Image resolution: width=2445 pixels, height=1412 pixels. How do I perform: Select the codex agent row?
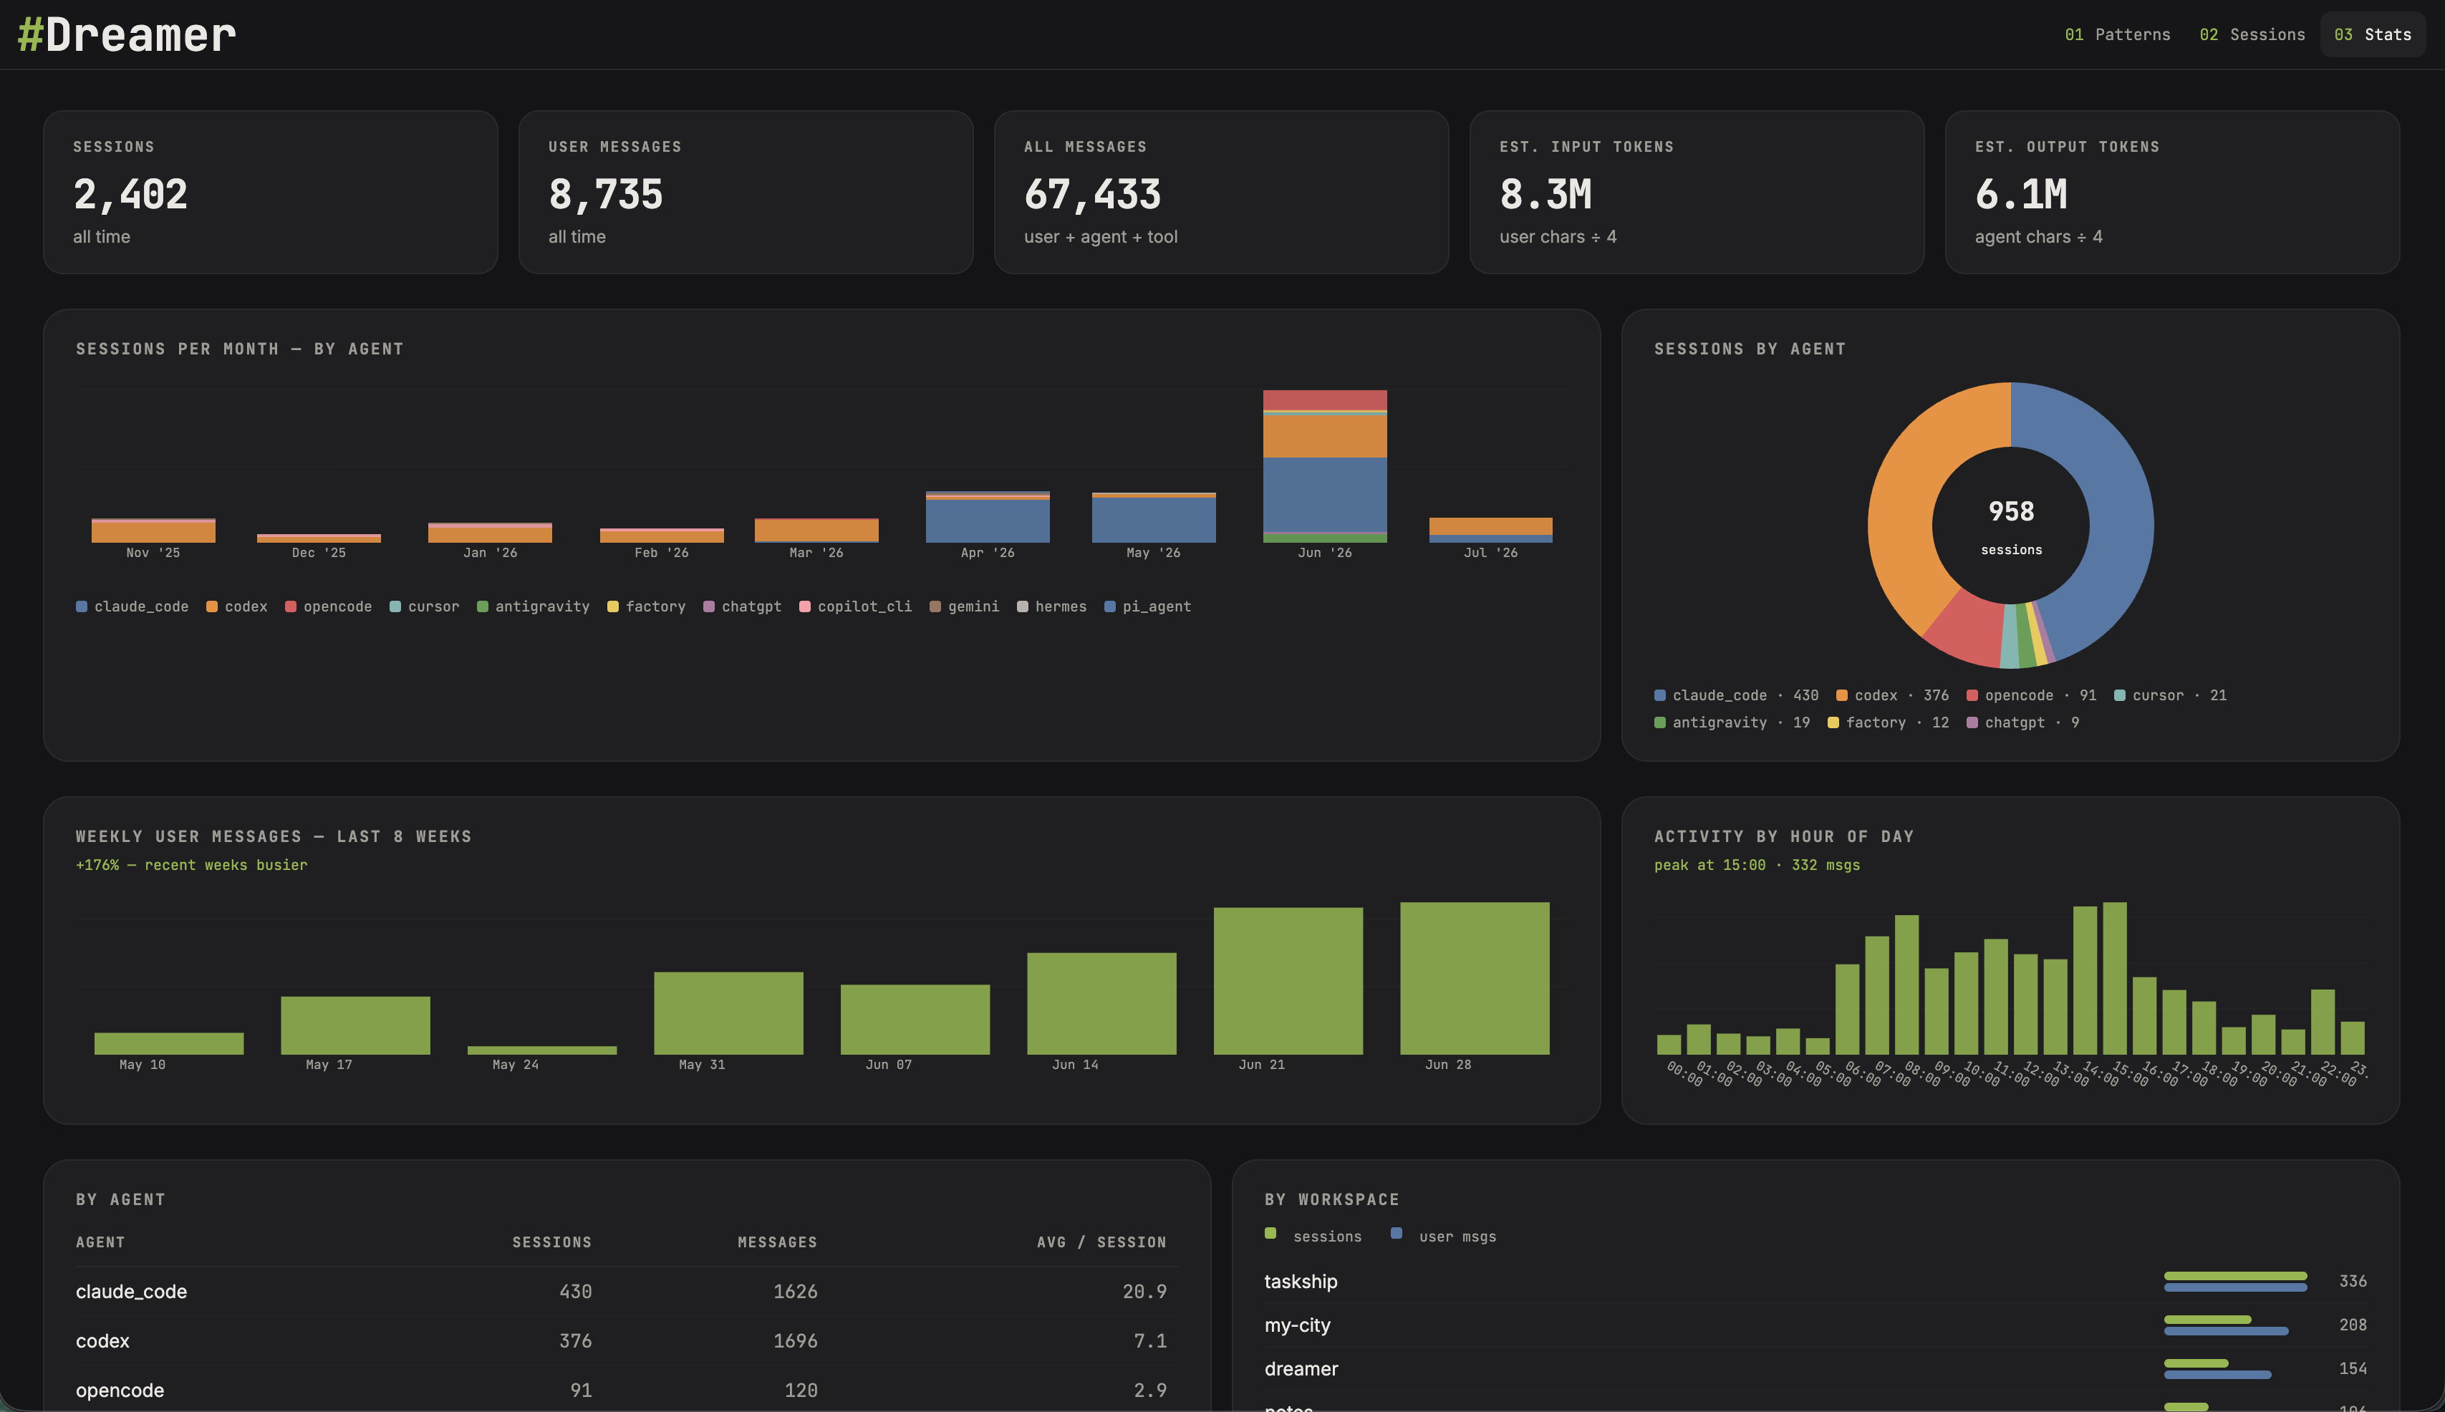(627, 1341)
